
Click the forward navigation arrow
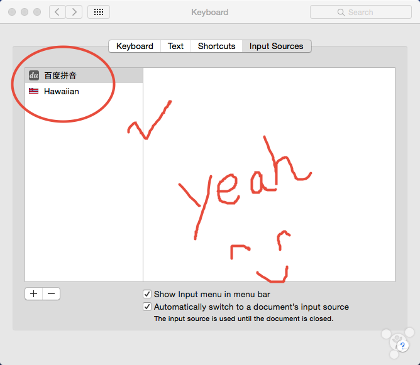[74, 12]
